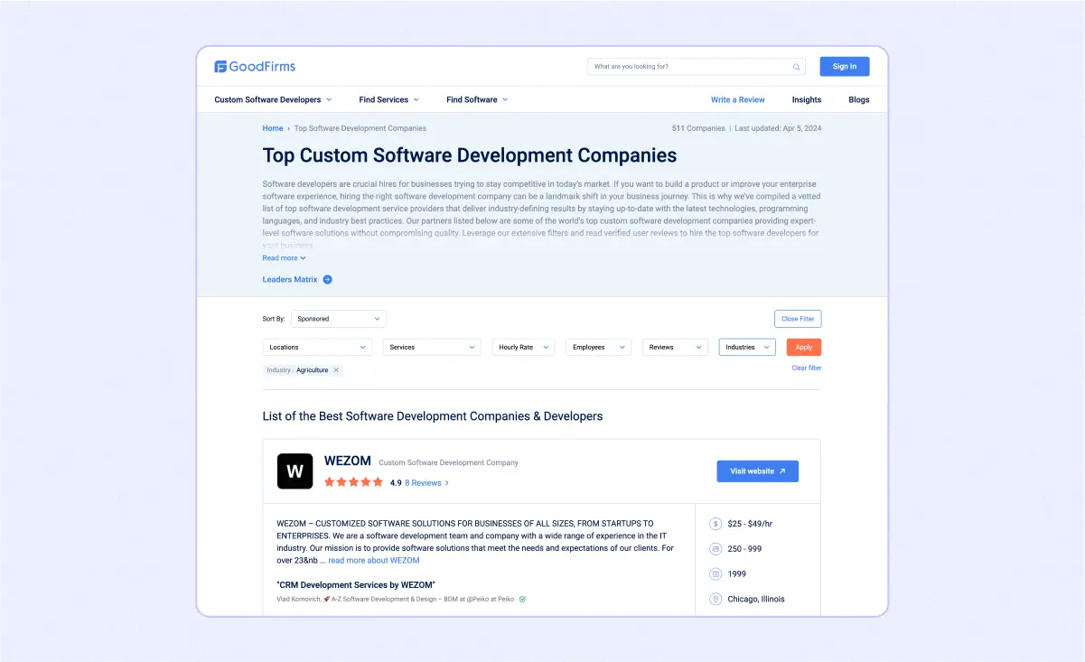Click the arrow next to 8 Reviews
Image resolution: width=1085 pixels, height=662 pixels.
pos(447,483)
